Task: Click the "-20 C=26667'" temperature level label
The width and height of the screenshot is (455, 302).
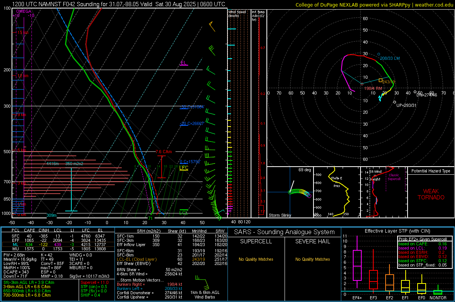Action: click(x=192, y=124)
